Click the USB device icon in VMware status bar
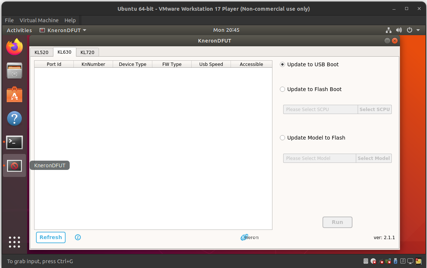The height and width of the screenshot is (268, 427). [395, 261]
